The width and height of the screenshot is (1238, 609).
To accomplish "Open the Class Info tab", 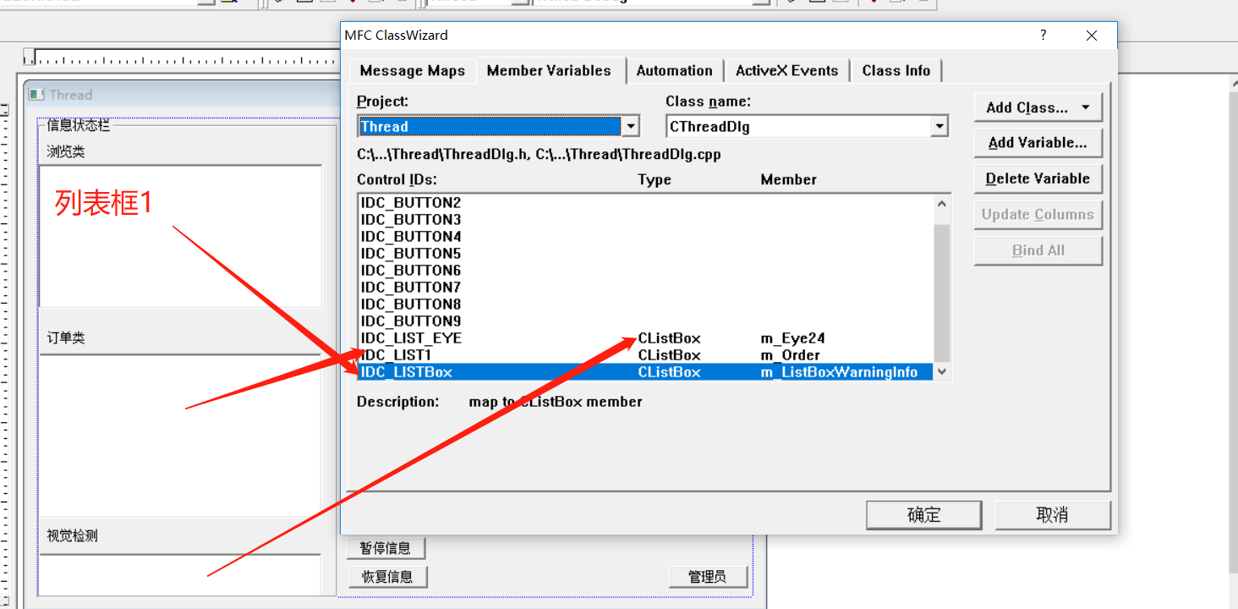I will (x=896, y=71).
